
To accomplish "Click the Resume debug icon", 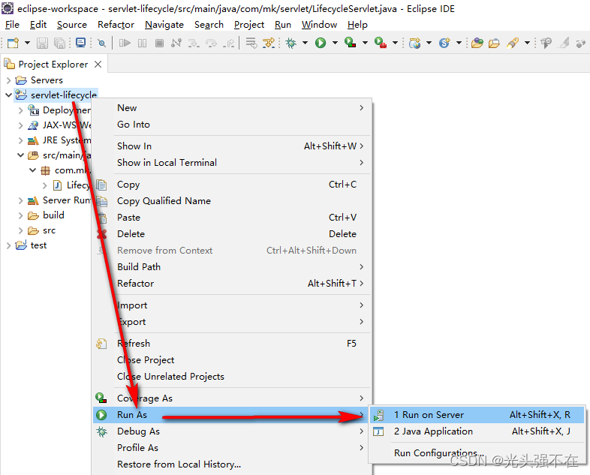I will (x=125, y=43).
